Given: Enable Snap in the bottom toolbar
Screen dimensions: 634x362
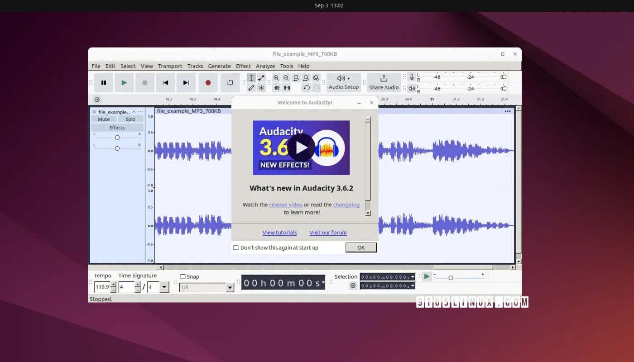Looking at the screenshot, I should [183, 276].
